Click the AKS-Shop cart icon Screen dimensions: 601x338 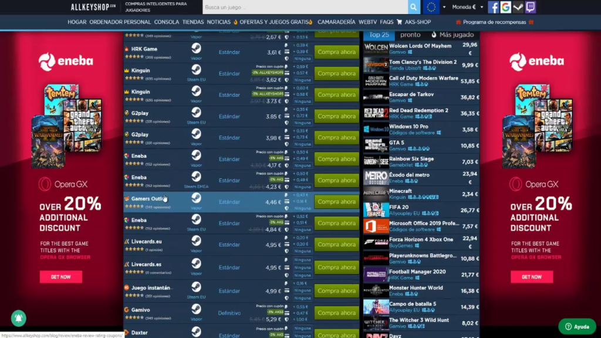point(399,22)
